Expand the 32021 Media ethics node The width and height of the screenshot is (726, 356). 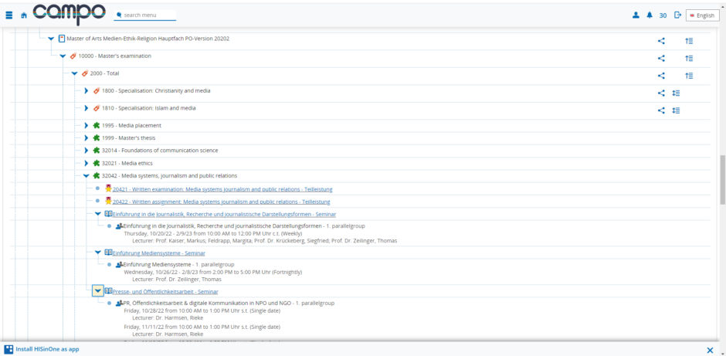(87, 163)
